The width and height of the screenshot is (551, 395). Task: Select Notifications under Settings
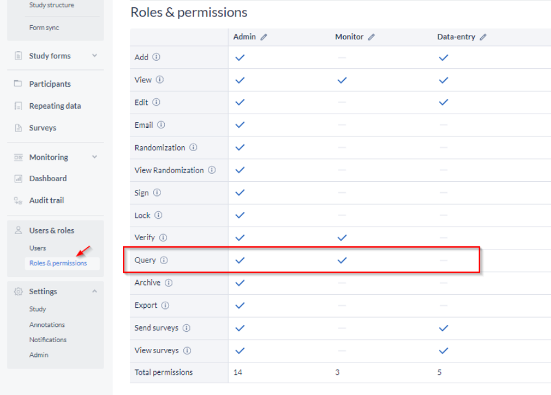point(48,340)
